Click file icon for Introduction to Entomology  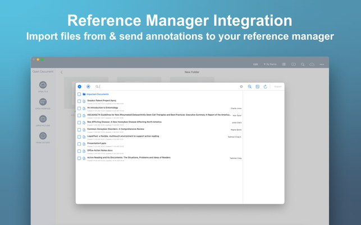84,109
